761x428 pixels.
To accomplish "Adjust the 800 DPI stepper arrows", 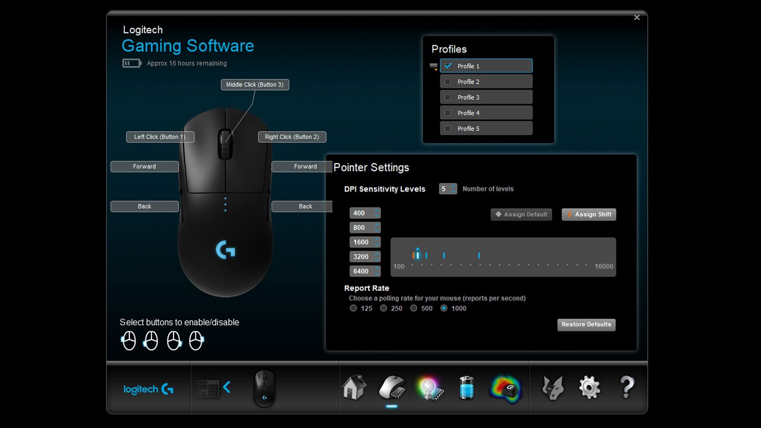I will point(377,227).
